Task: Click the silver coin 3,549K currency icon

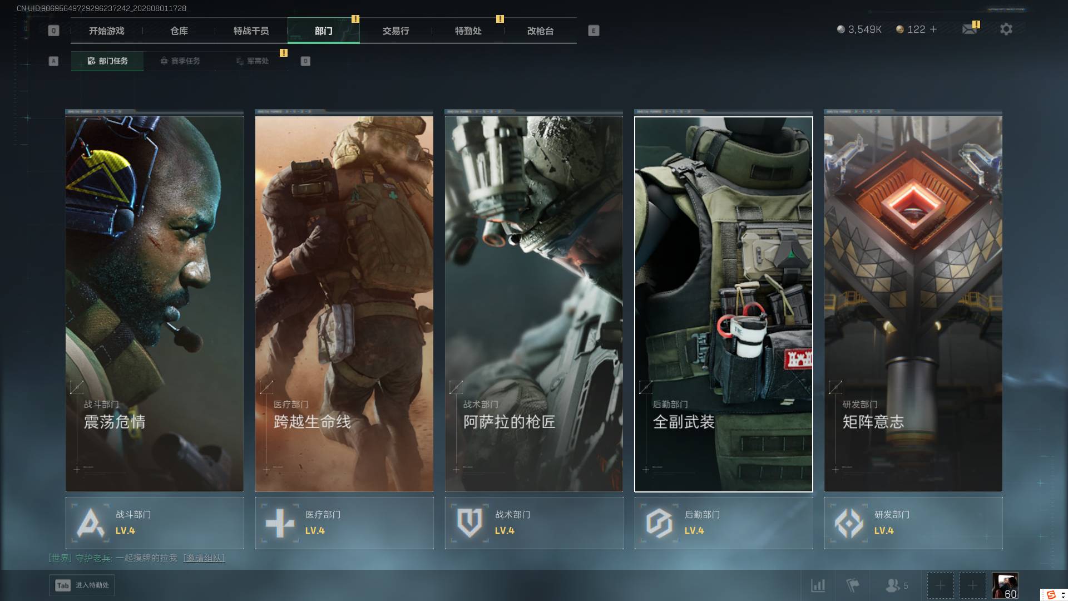Action: (x=841, y=29)
